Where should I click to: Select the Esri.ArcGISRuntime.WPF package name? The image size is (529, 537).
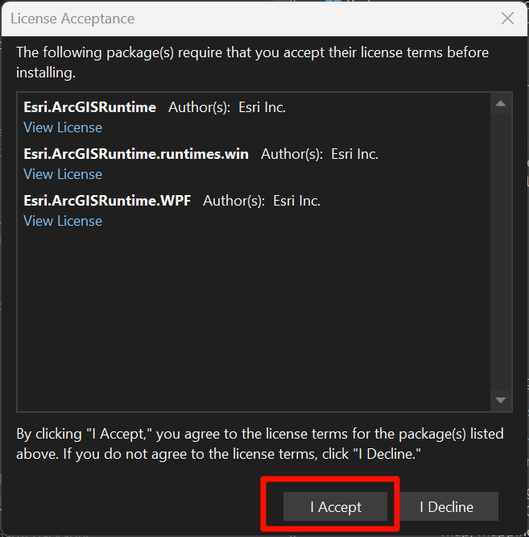(107, 201)
